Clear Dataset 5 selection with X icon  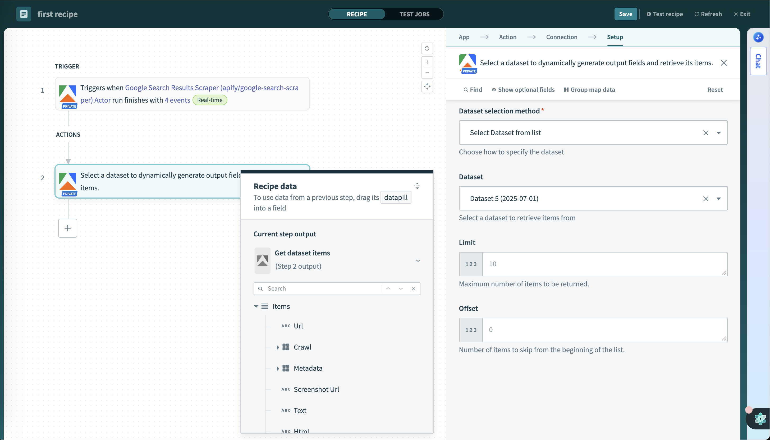coord(706,199)
